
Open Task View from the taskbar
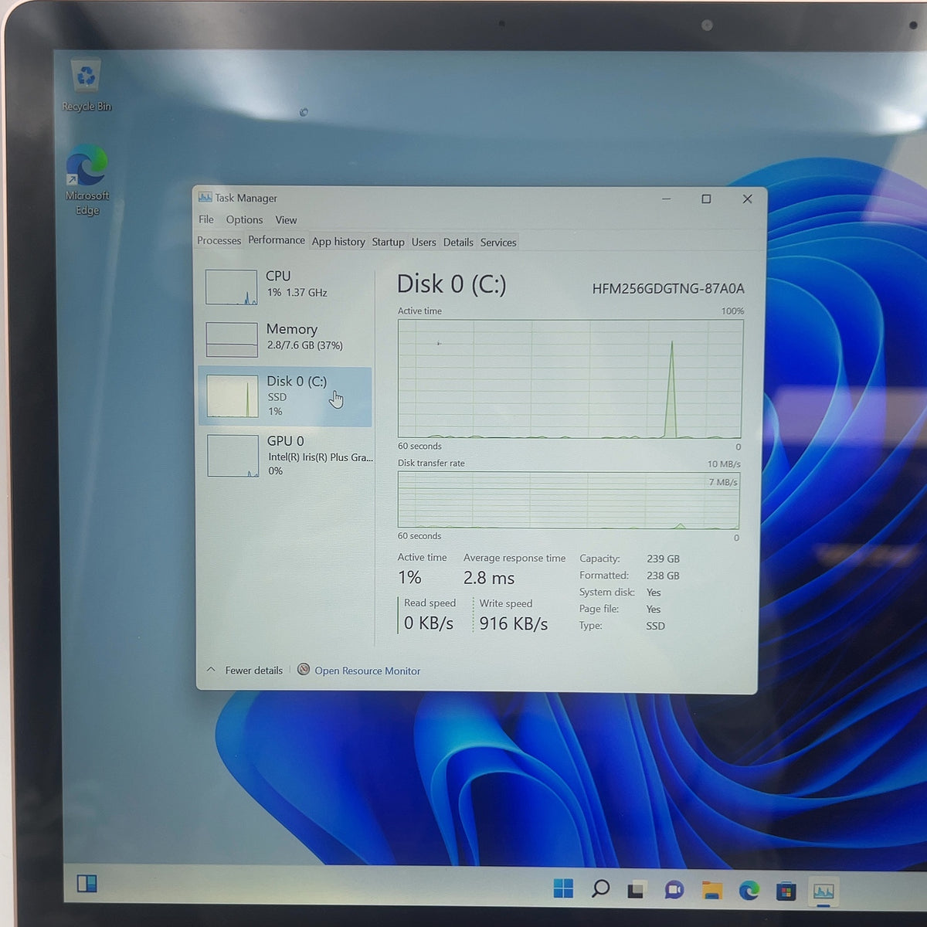(x=636, y=890)
